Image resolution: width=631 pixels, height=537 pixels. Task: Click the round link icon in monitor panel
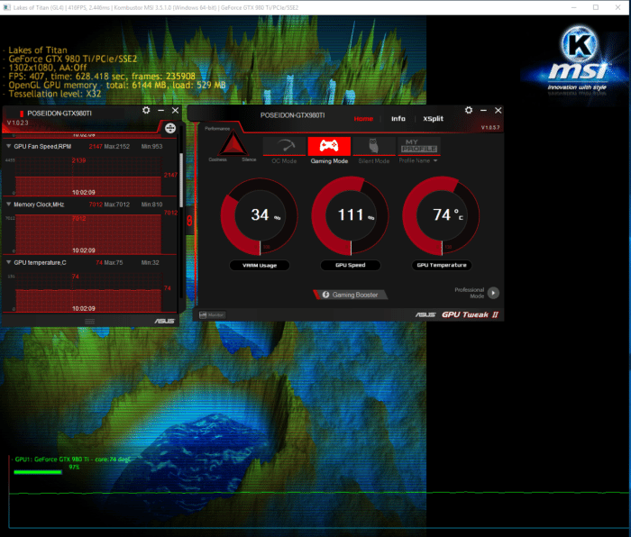coord(170,128)
